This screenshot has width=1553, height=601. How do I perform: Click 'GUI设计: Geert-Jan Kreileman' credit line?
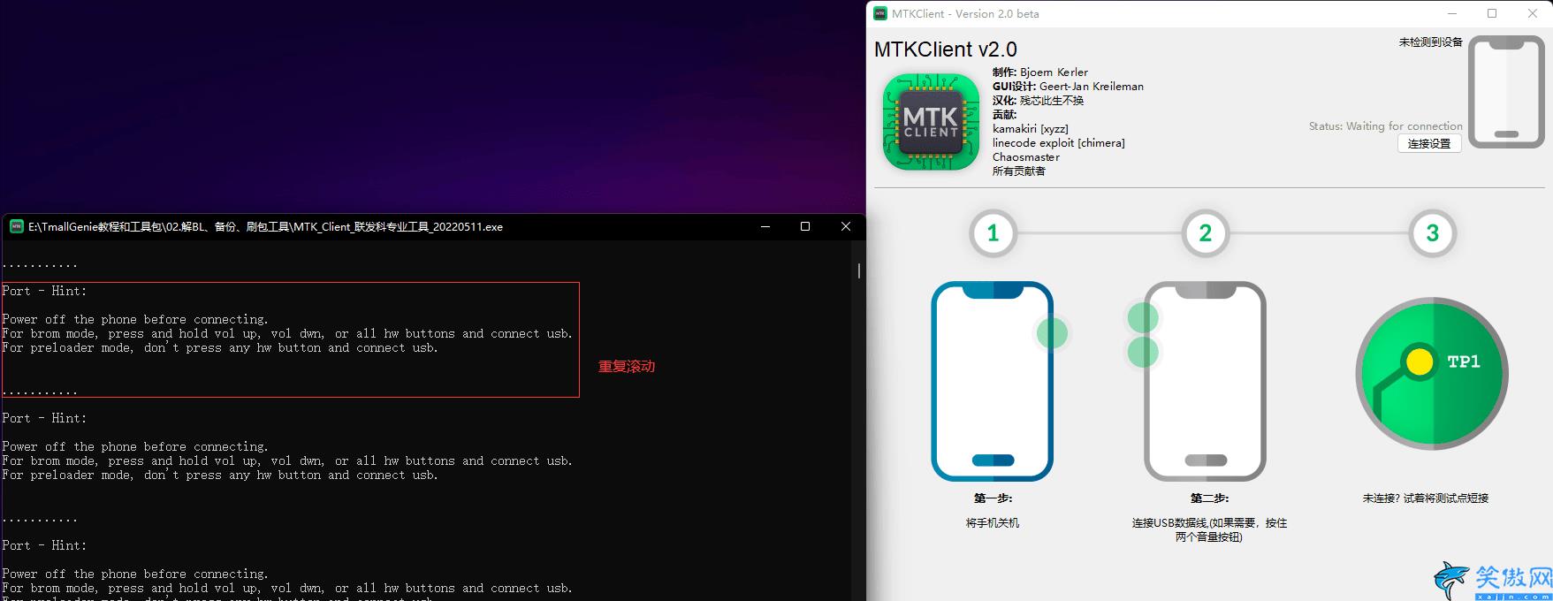point(1068,87)
